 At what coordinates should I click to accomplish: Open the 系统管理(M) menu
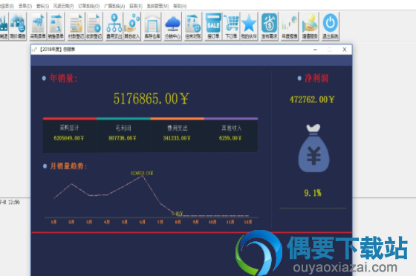[x=157, y=6]
